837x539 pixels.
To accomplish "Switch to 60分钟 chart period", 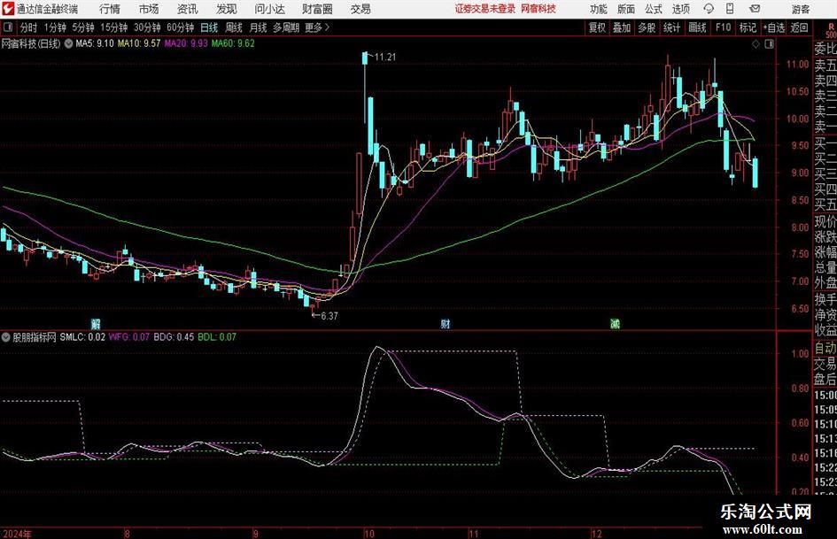I will click(x=181, y=27).
